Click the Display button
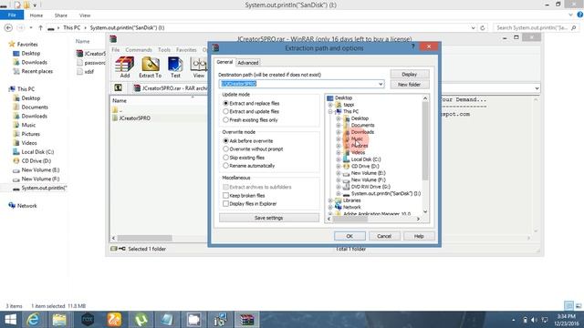Viewport: 584px width, 328px height. (410, 74)
